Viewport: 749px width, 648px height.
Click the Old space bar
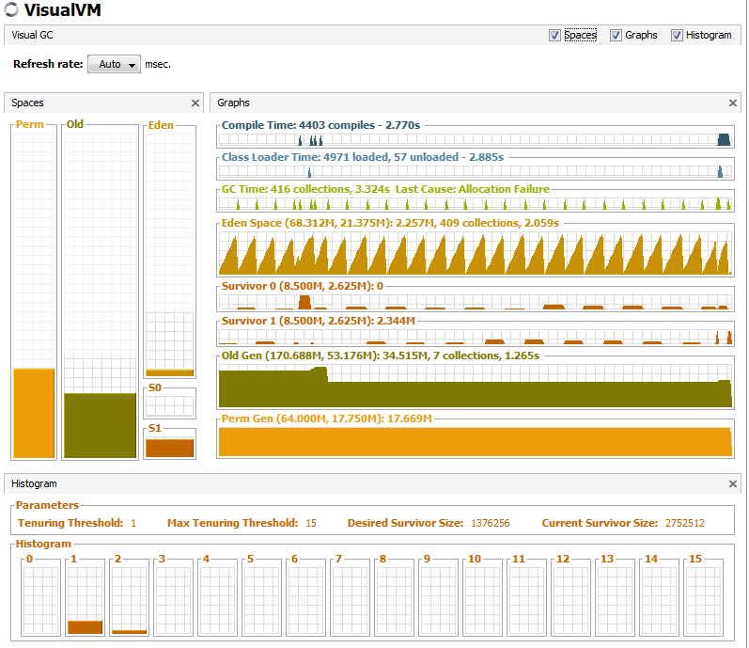(101, 425)
